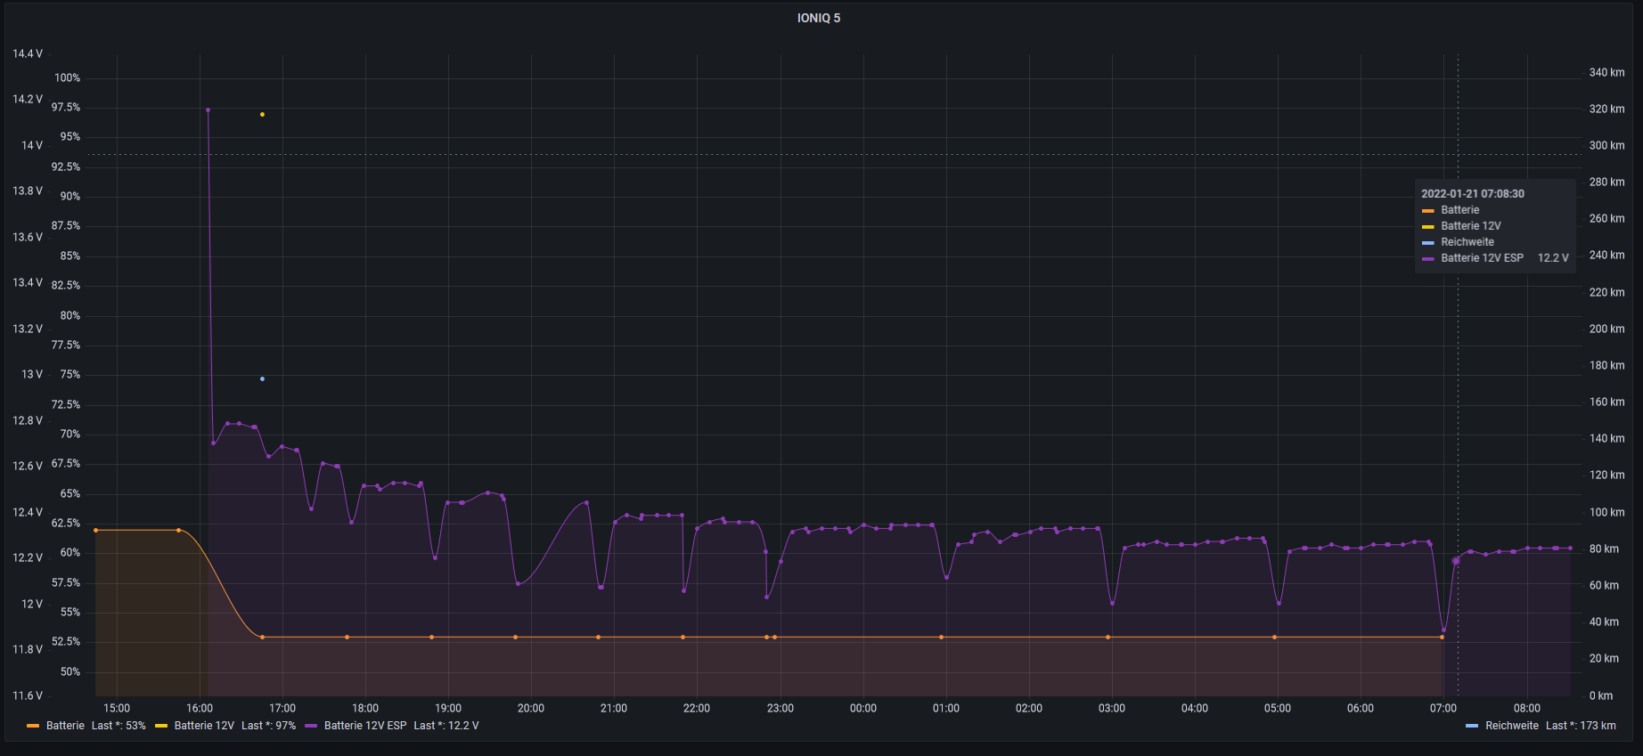This screenshot has height=756, width=1643.
Task: Open the IONIQ 5 panel title menu
Action: pos(818,18)
